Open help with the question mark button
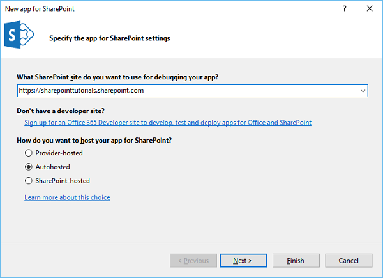 [345, 8]
